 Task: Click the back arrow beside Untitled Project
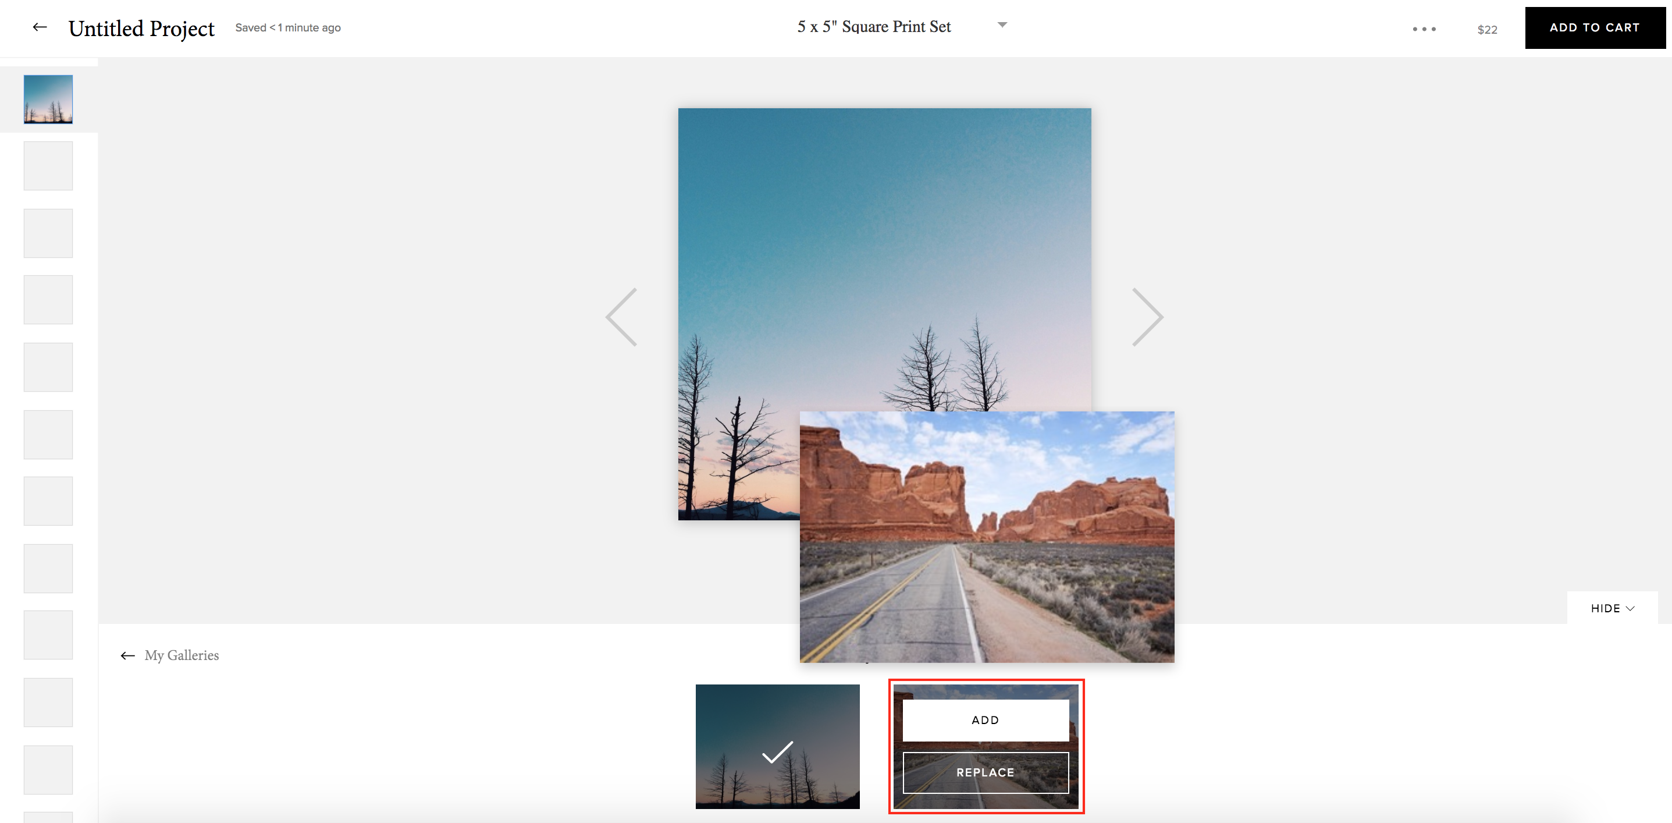pos(40,27)
